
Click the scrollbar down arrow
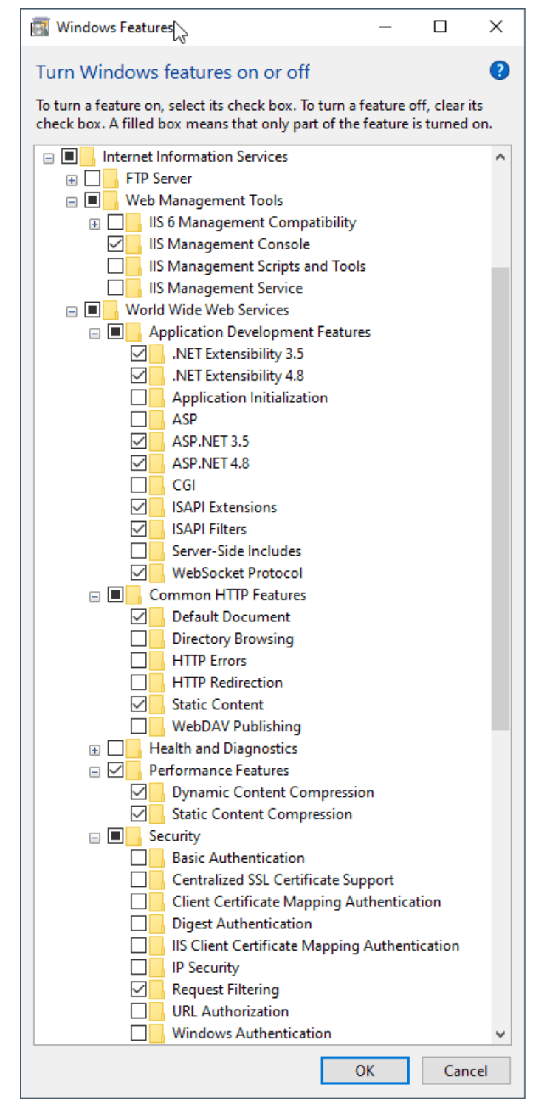pos(500,1034)
